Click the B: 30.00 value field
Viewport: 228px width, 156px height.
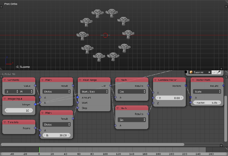[56, 135]
